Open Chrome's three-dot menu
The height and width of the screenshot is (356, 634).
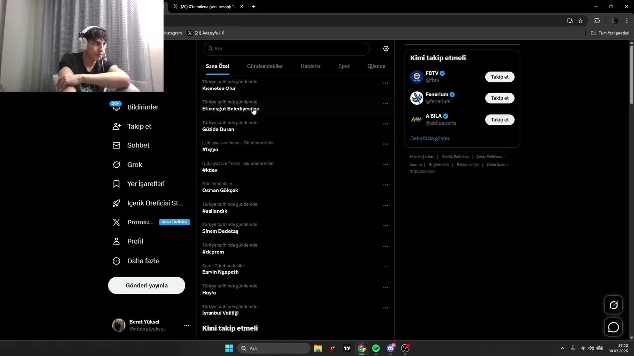[x=627, y=21]
